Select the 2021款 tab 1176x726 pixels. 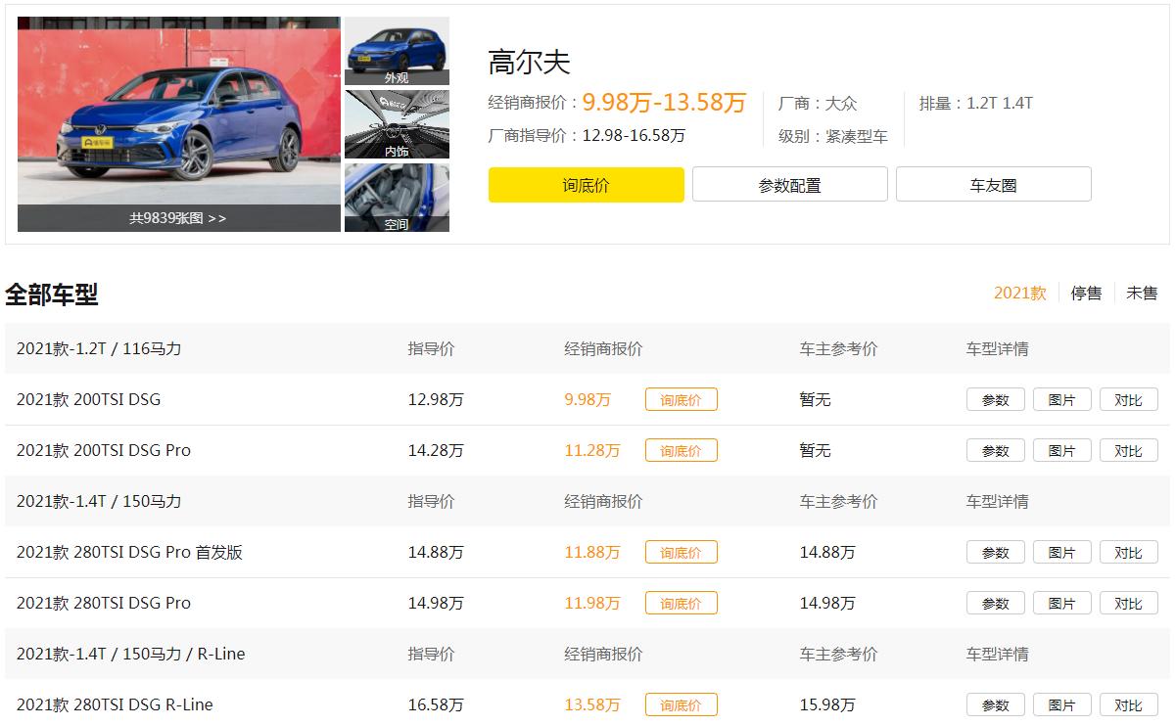(1020, 293)
